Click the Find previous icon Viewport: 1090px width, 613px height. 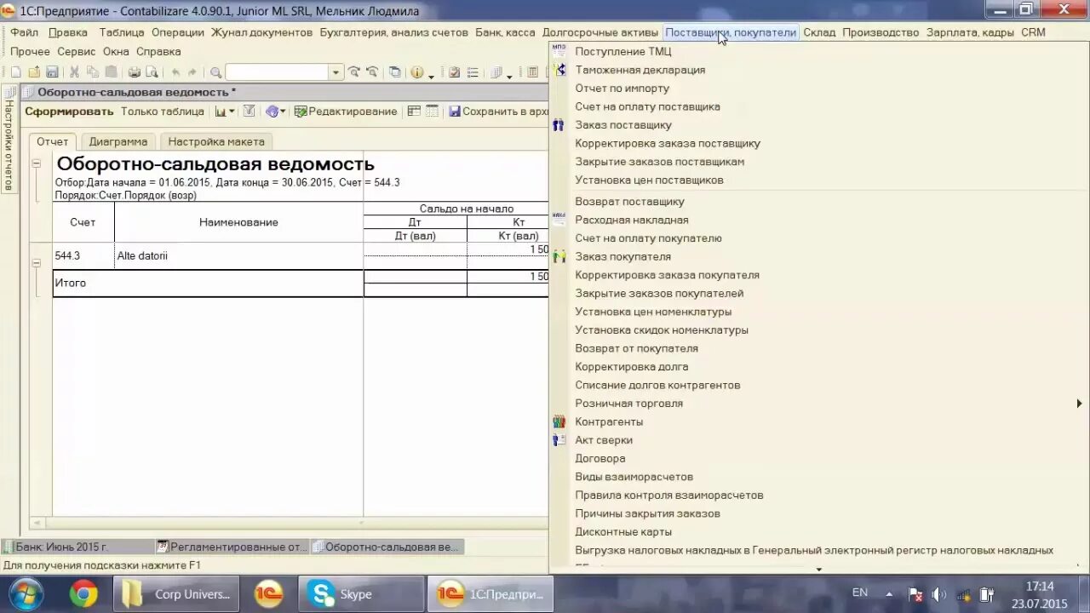[x=371, y=72]
